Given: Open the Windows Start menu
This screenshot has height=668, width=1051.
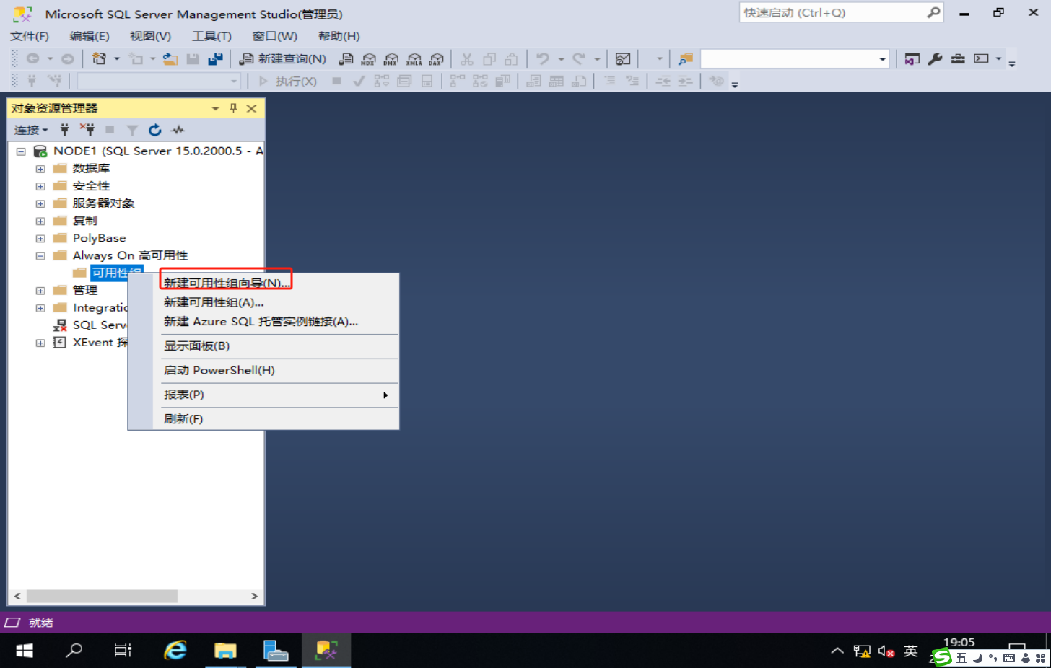Looking at the screenshot, I should click(25, 651).
